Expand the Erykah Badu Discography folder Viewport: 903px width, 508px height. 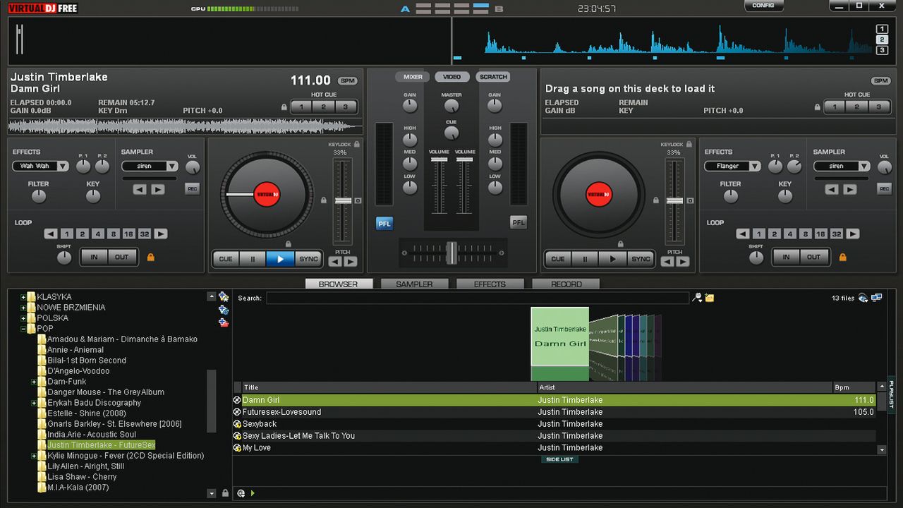(x=34, y=403)
